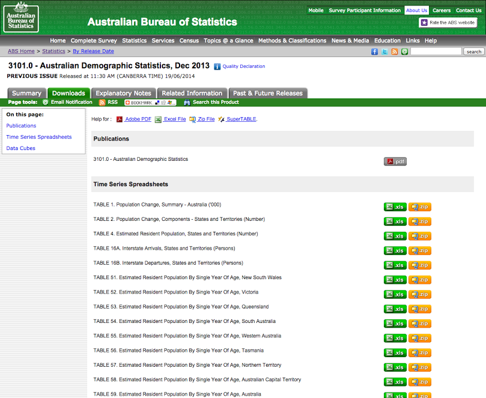The image size is (486, 398).
Task: Open the orange RSS feed icon near search
Action: (x=394, y=52)
